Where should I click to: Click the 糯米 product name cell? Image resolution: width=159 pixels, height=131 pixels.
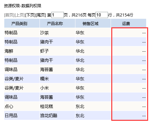tap(57, 79)
